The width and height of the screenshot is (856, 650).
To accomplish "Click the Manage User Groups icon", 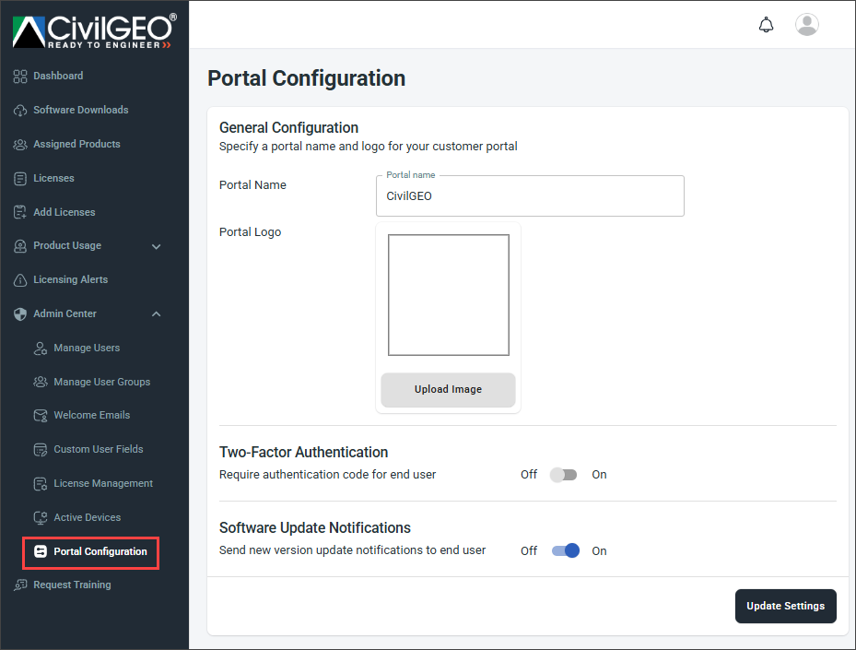I will coord(41,383).
